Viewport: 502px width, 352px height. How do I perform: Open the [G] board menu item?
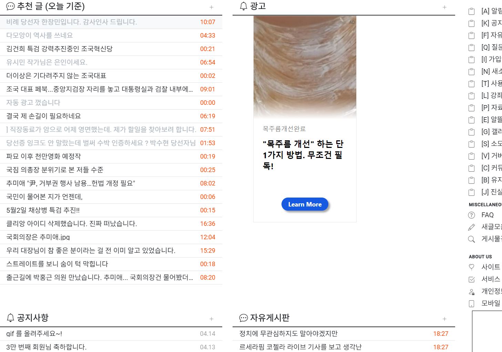pos(492,132)
